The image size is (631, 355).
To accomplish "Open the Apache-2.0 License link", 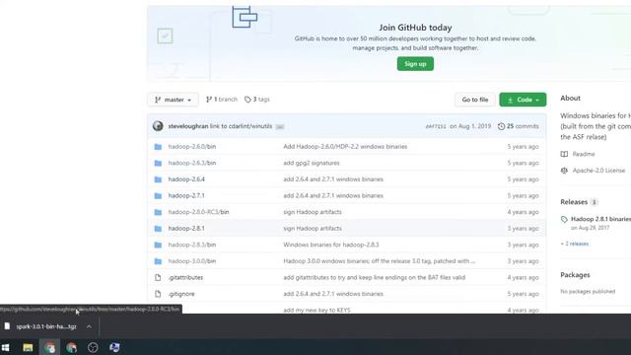I will point(598,171).
